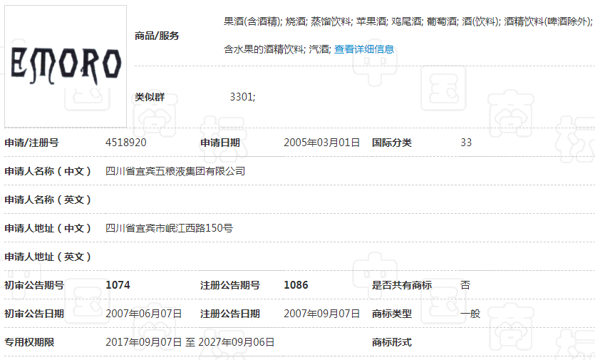Screen dimensions: 595x360
Task: Select applicant name 四川省宜宾五粮液集团有限公司
Action: click(x=175, y=171)
